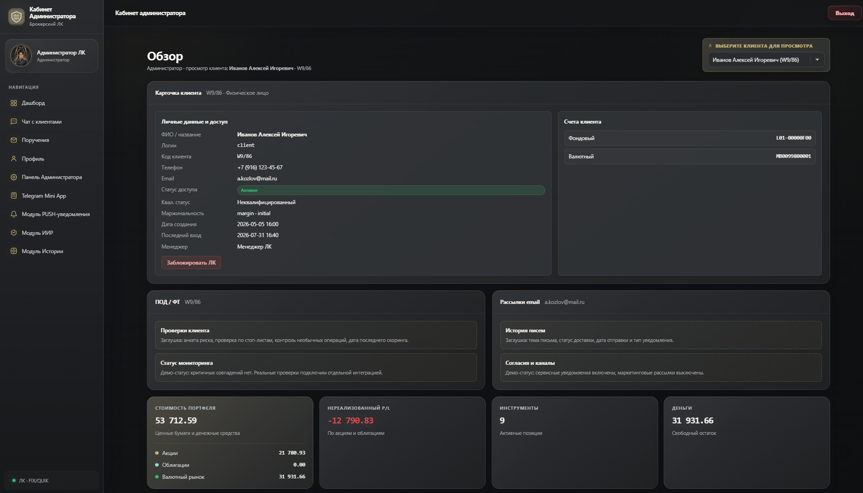863x493 pixels.
Task: Click the phone number +7 (916) 123-45-67
Action: point(260,168)
